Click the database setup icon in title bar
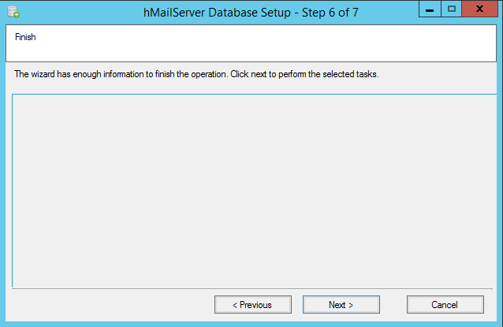This screenshot has height=327, width=503. (x=13, y=13)
